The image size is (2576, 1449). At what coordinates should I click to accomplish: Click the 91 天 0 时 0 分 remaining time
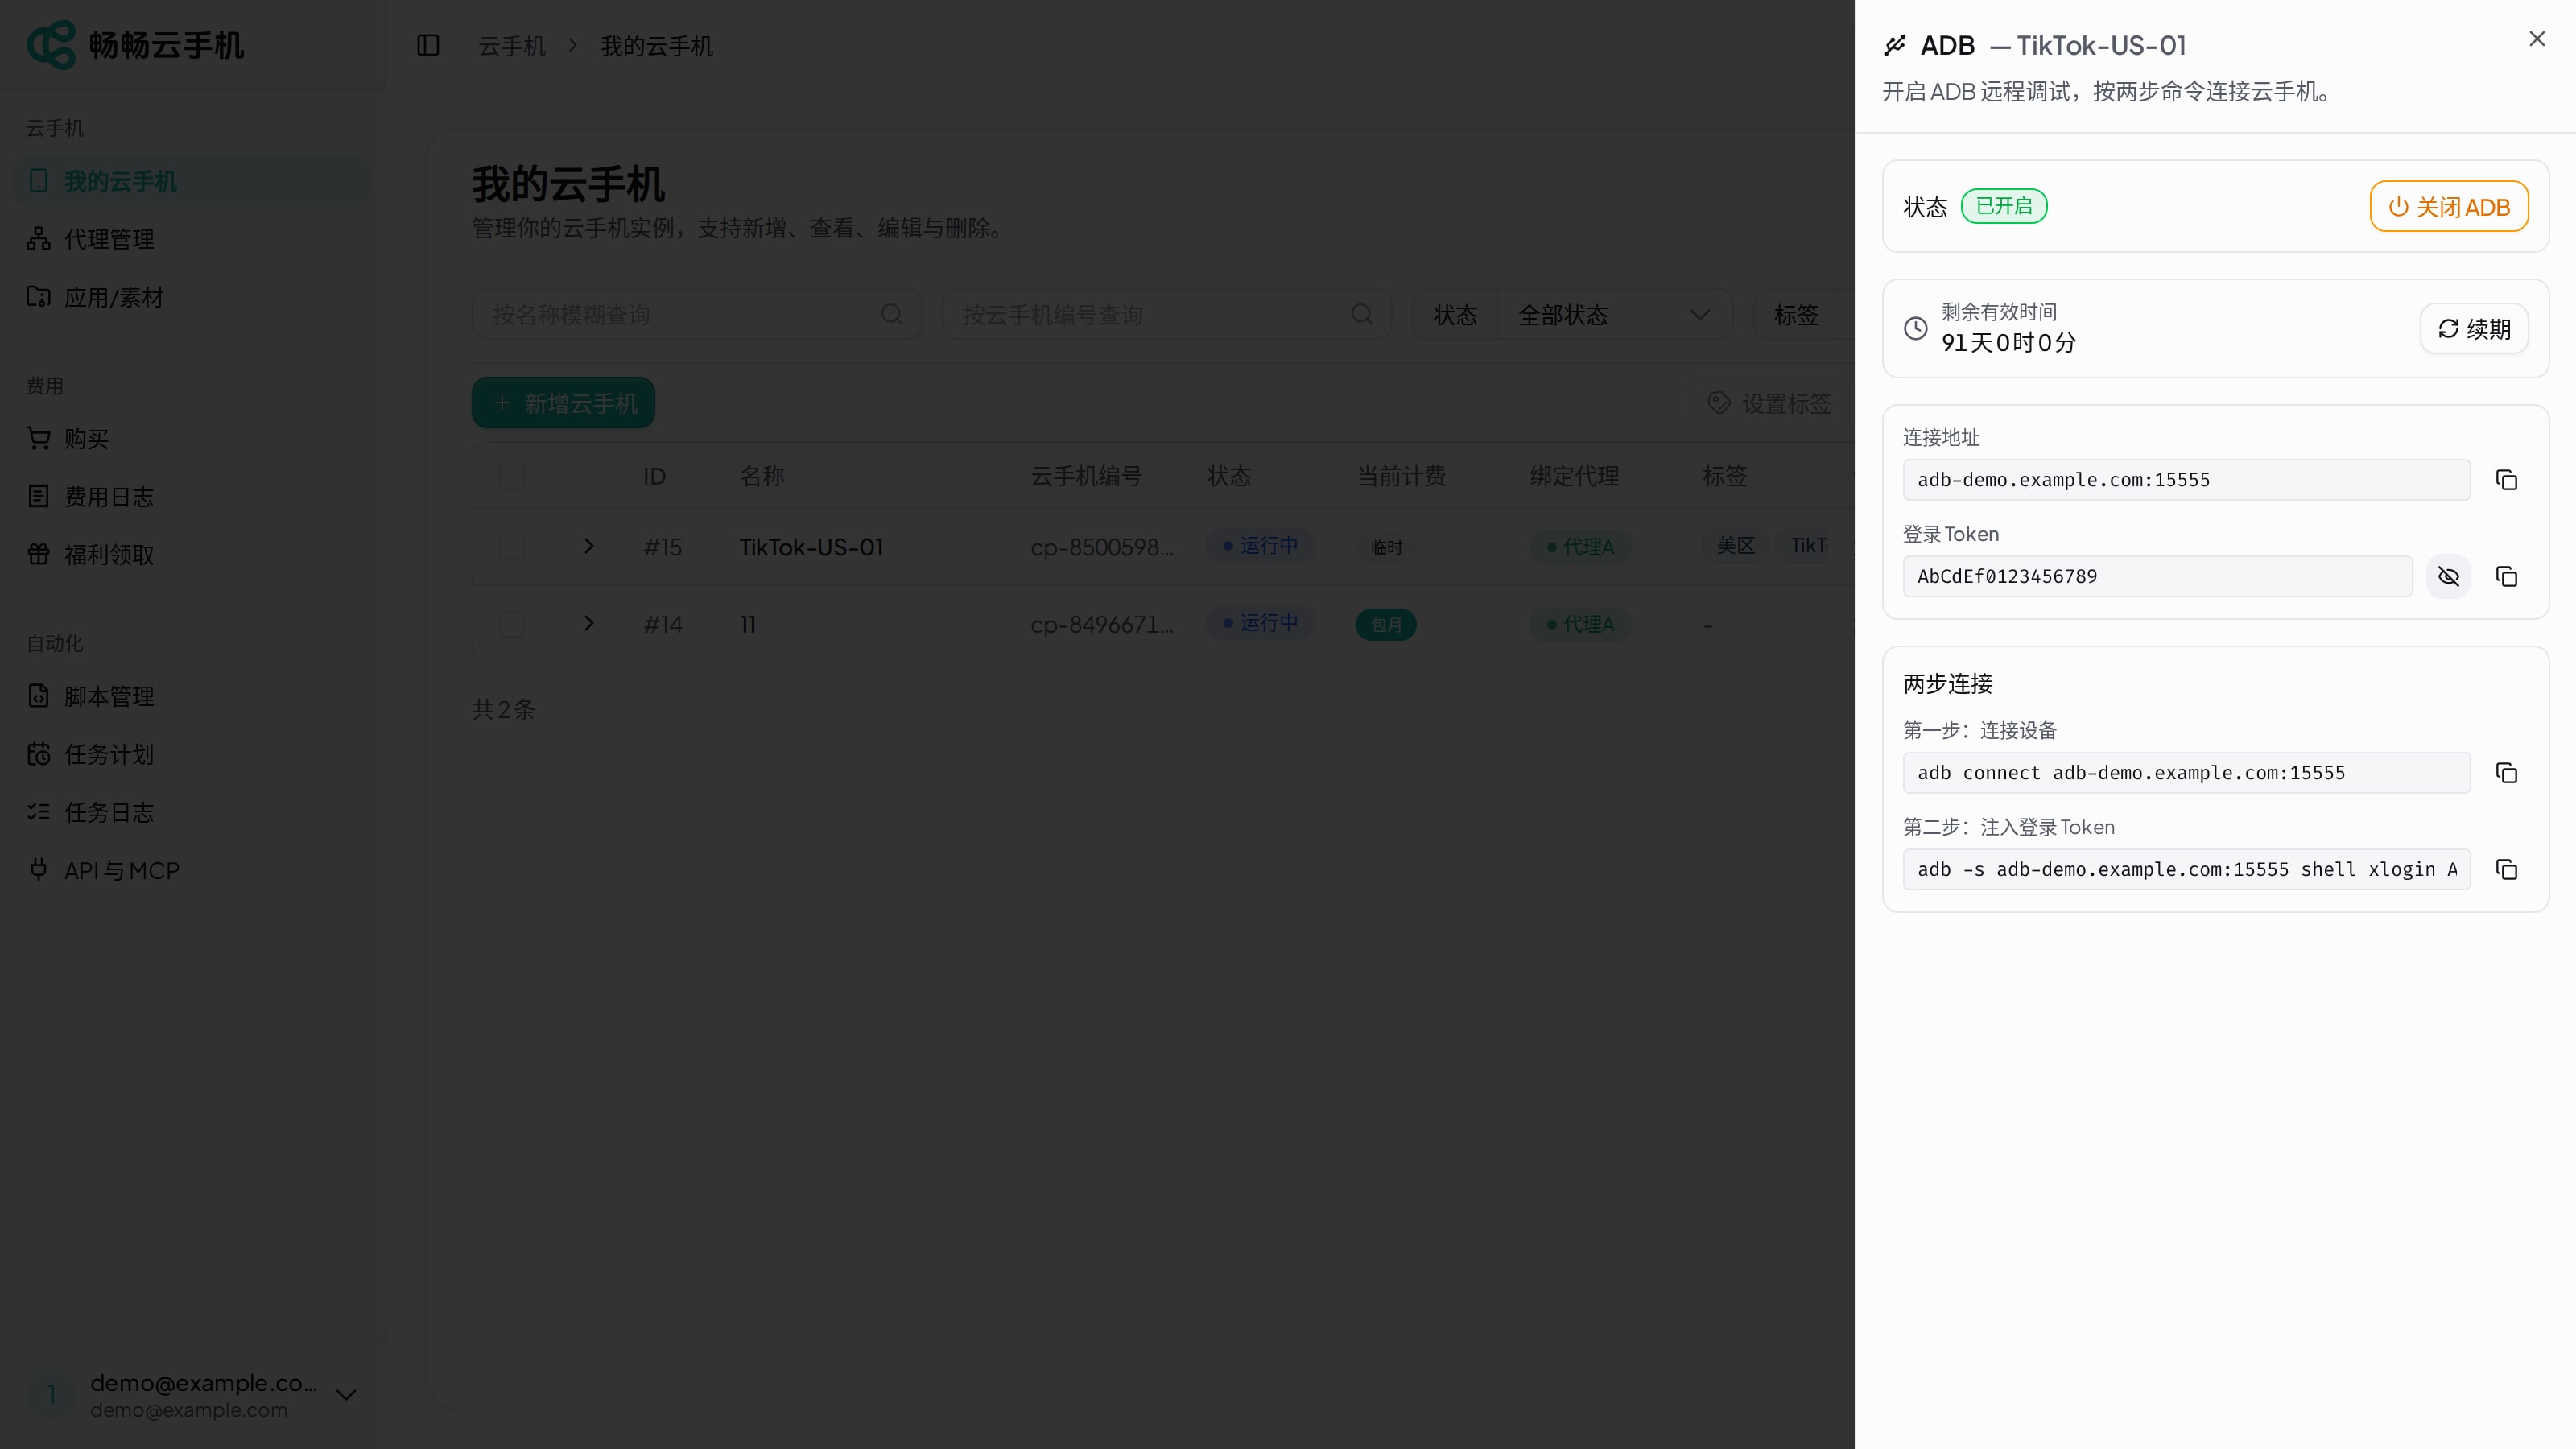click(2008, 343)
